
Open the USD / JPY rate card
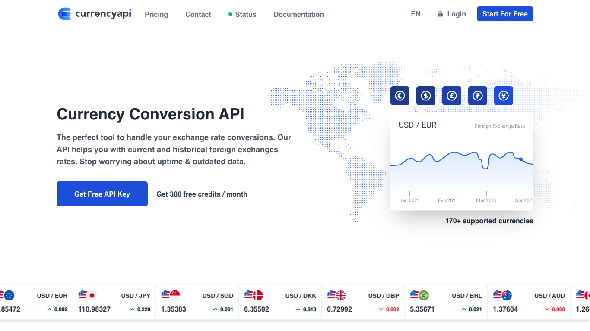[x=114, y=303]
